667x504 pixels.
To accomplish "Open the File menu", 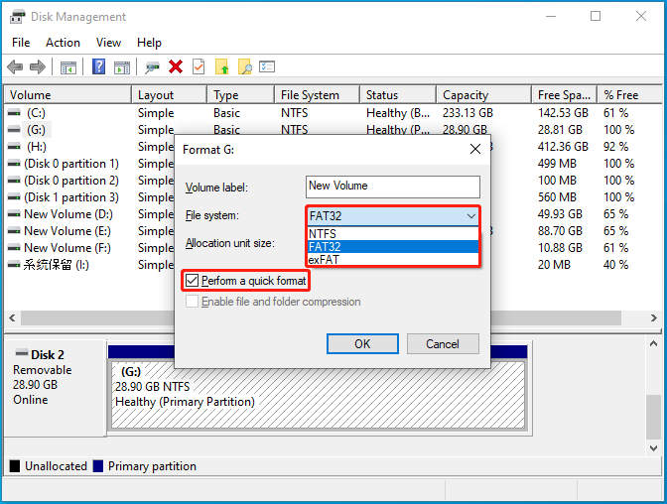I will tap(21, 43).
